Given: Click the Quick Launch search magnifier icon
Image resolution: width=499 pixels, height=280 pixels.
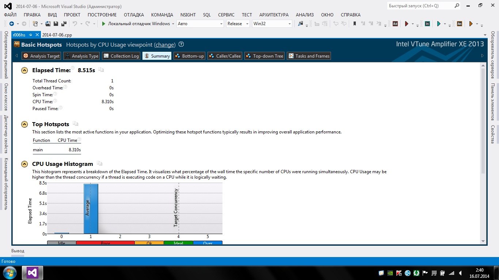Looking at the screenshot, I should pyautogui.click(x=457, y=6).
